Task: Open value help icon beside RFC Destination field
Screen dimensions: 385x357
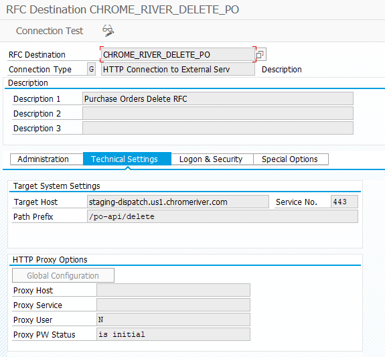Action: pos(260,54)
